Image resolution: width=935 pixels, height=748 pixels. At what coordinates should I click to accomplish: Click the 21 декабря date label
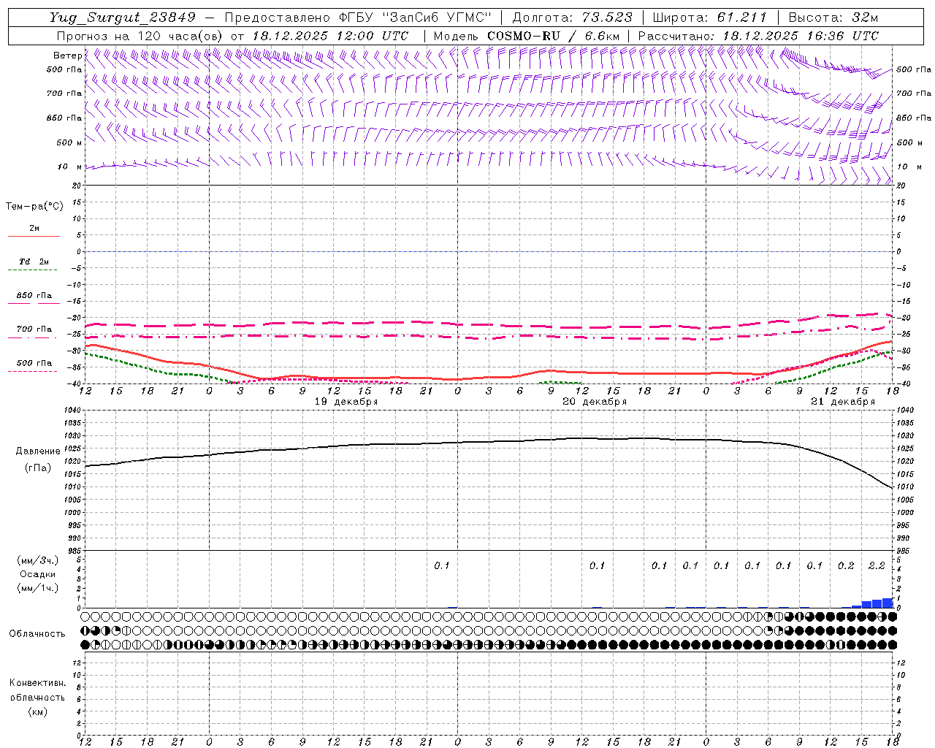[x=843, y=402]
